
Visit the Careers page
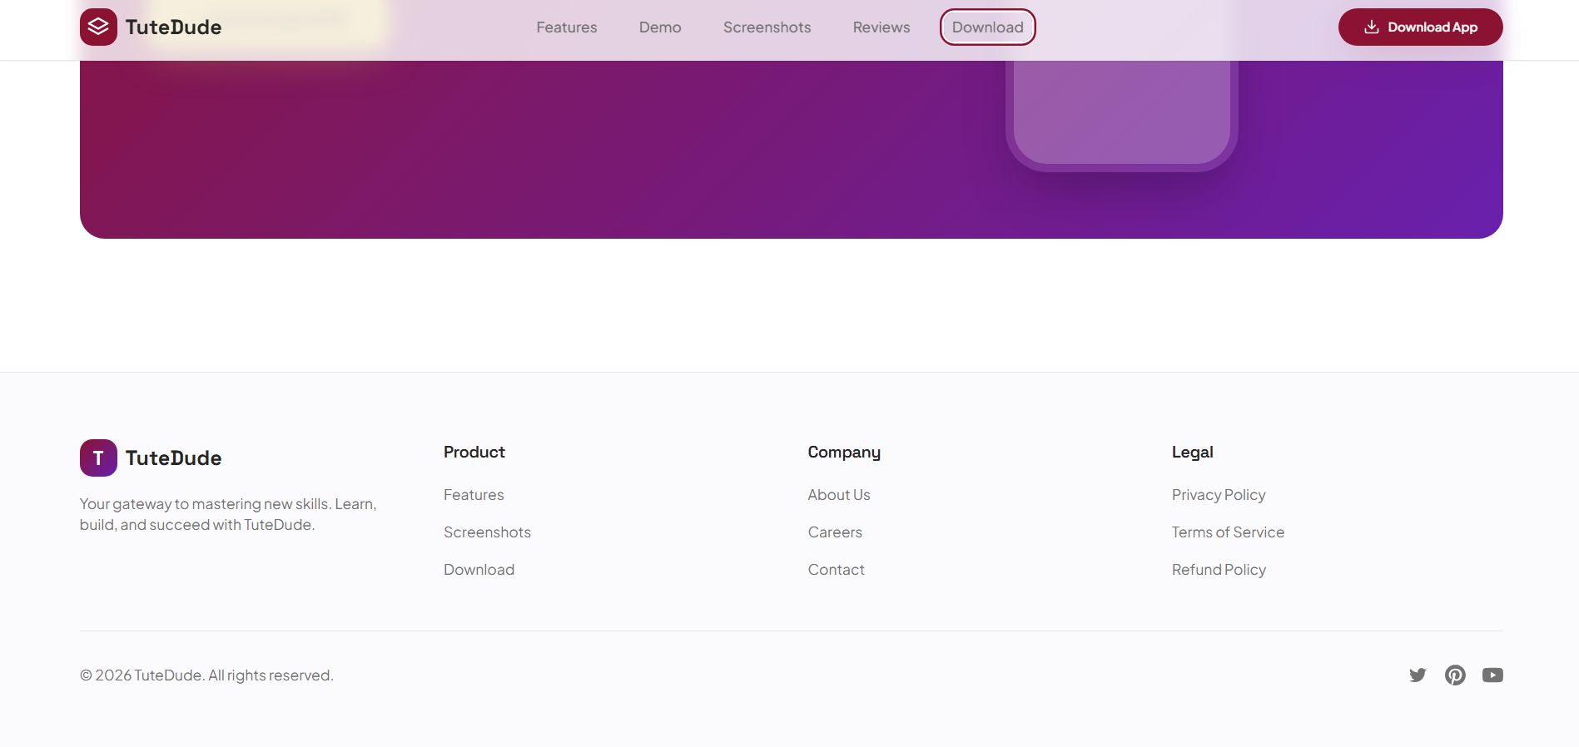click(x=835, y=532)
